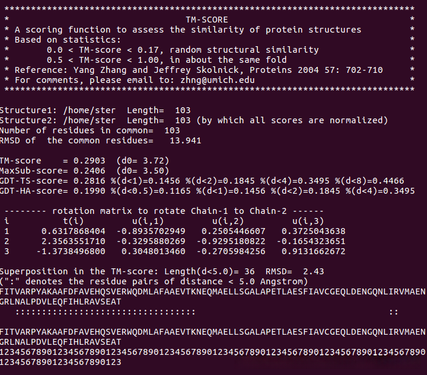Click the TM-SCORE title in the header
Viewport: 427px width, 375px height.
pos(206,20)
